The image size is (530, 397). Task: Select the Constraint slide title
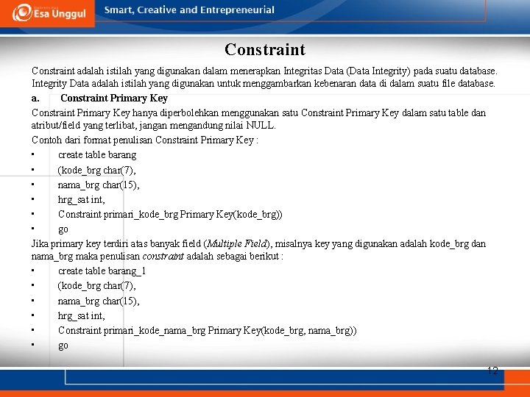click(265, 50)
